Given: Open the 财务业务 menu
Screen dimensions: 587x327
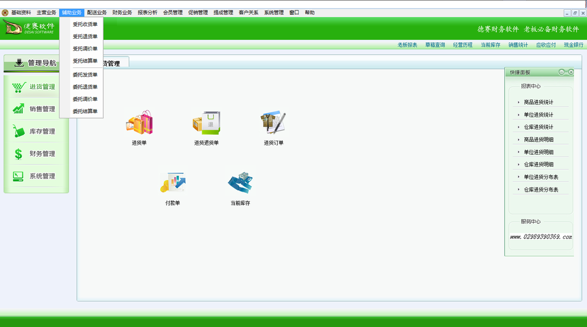Looking at the screenshot, I should [122, 13].
